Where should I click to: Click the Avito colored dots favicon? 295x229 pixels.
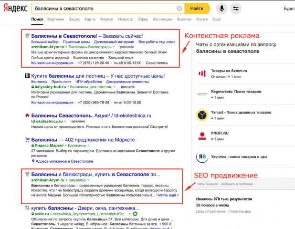(x=27, y=208)
